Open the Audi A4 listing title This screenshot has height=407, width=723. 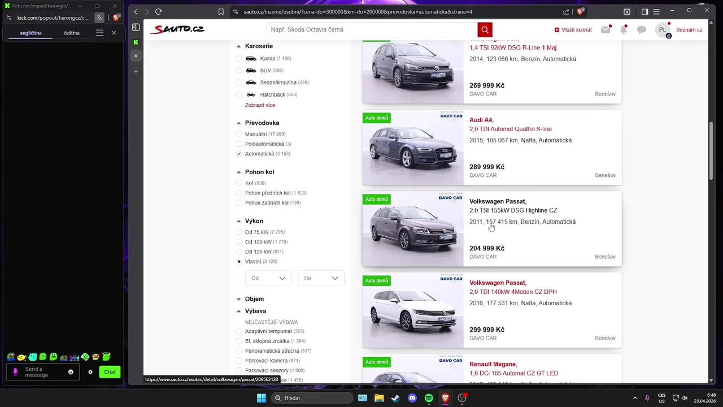tap(481, 120)
